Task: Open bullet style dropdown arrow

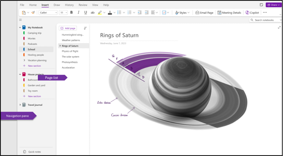Action: pos(124,13)
